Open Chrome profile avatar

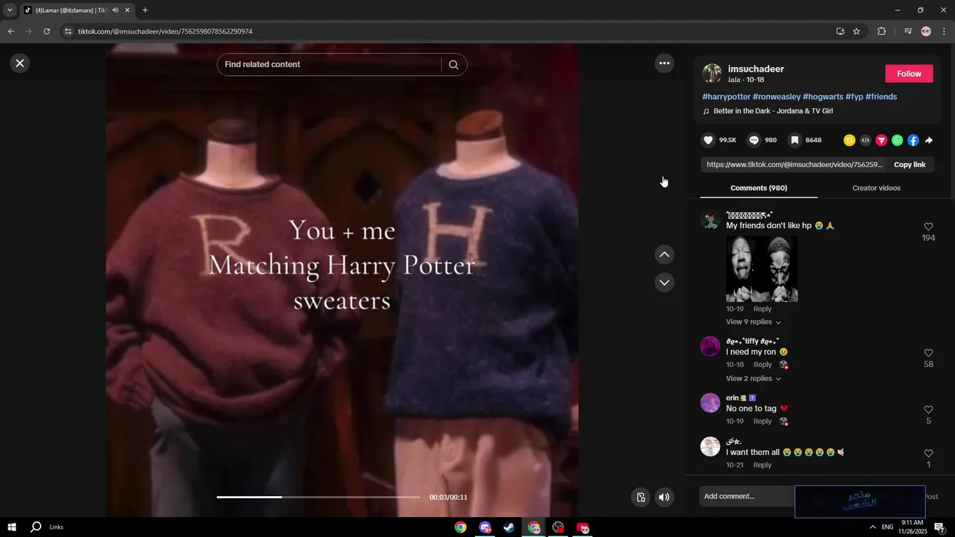pos(926,31)
